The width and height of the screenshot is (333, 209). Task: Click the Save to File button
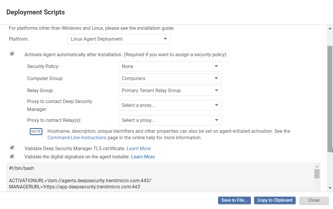(234, 200)
